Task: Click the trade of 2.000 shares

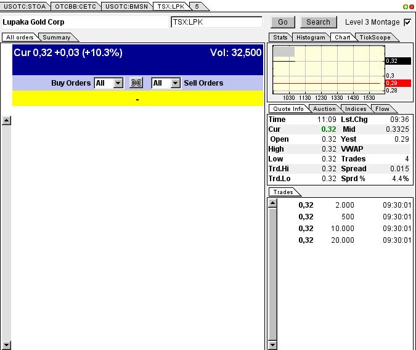Action: [x=345, y=205]
